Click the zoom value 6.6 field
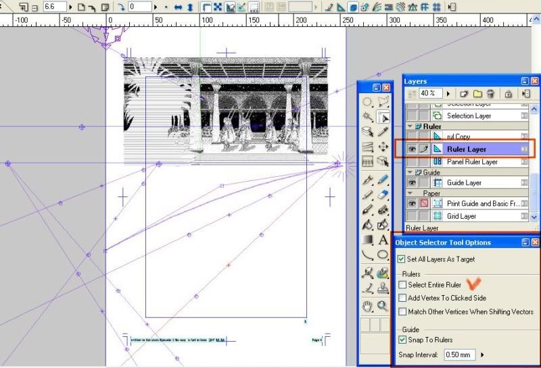This screenshot has height=368, width=541. (x=55, y=7)
